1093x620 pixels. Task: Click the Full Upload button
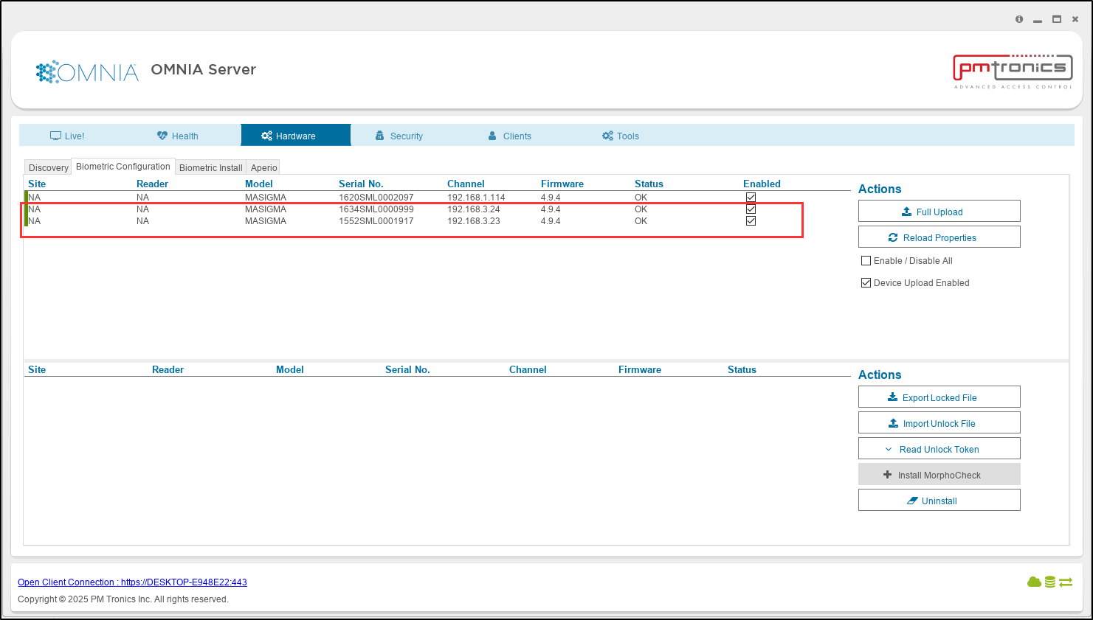[x=939, y=212]
